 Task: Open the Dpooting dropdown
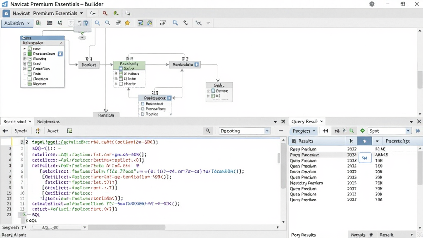click(245, 131)
